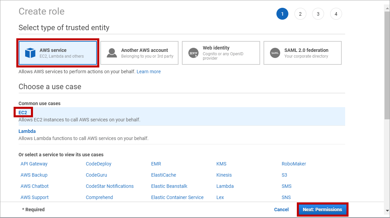Select Kinesis service
This screenshot has height=218, width=390.
[x=224, y=175]
